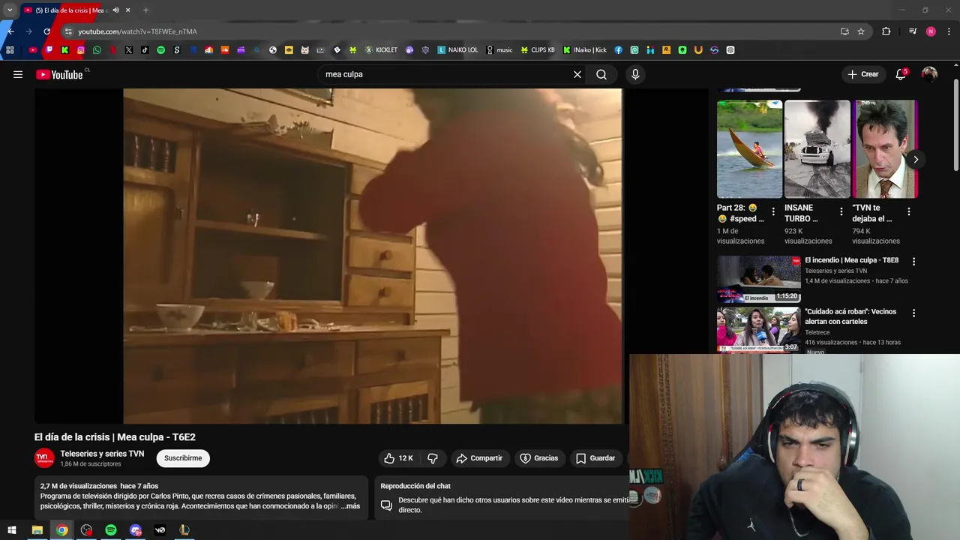This screenshot has height=540, width=960.
Task: Open 'INSANE TURBO' Short thumbnail
Action: pyautogui.click(x=817, y=149)
